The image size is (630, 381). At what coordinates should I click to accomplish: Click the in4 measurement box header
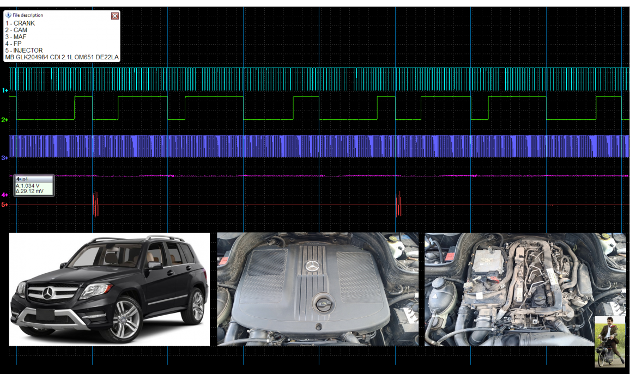pyautogui.click(x=34, y=179)
